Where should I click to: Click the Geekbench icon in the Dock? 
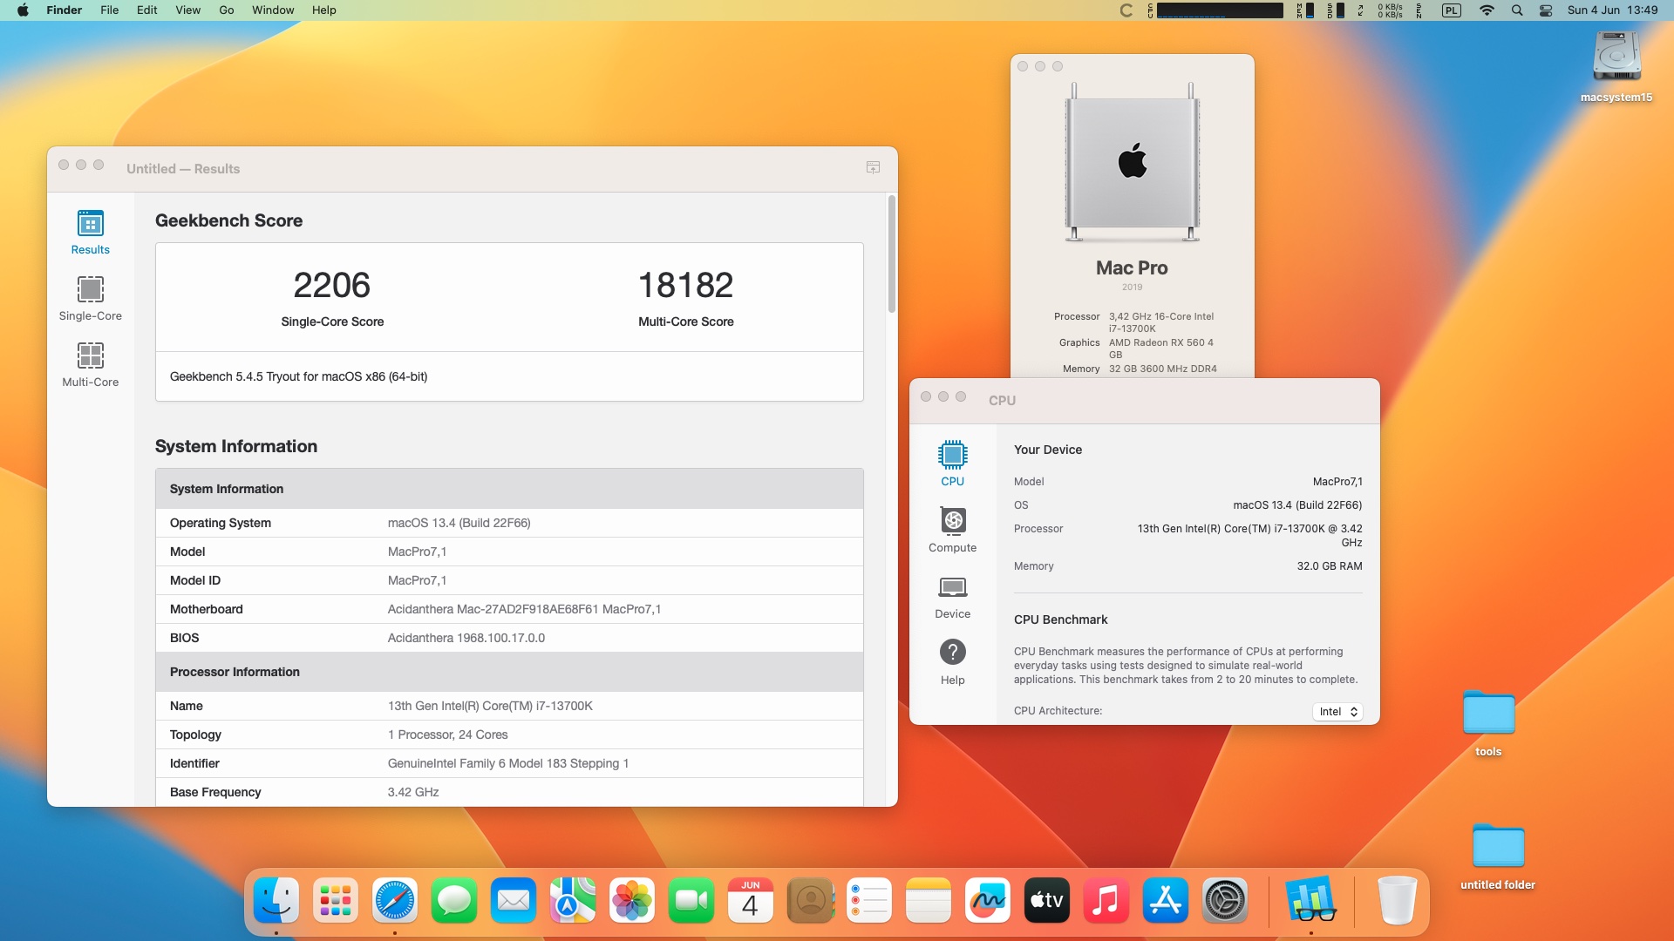[1310, 901]
